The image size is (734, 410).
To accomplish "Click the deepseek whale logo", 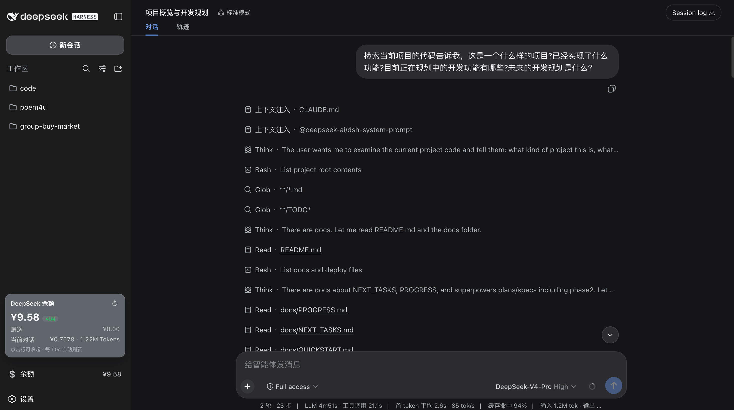I will click(13, 17).
